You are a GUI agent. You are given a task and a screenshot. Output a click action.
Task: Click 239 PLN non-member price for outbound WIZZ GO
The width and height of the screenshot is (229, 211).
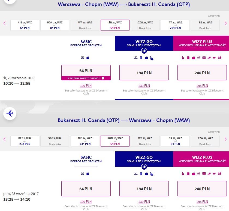pos(144,86)
